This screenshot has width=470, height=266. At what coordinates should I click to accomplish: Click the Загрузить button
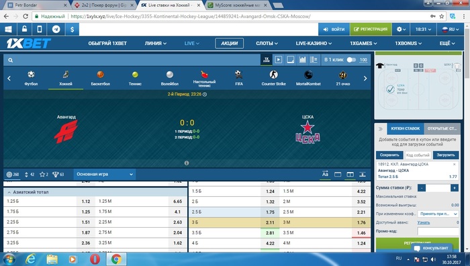446,155
